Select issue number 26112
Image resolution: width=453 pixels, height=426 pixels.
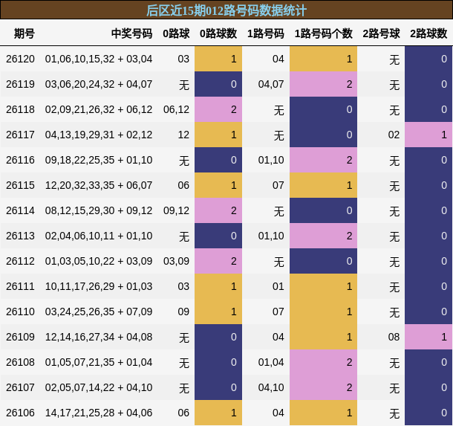click(x=20, y=261)
